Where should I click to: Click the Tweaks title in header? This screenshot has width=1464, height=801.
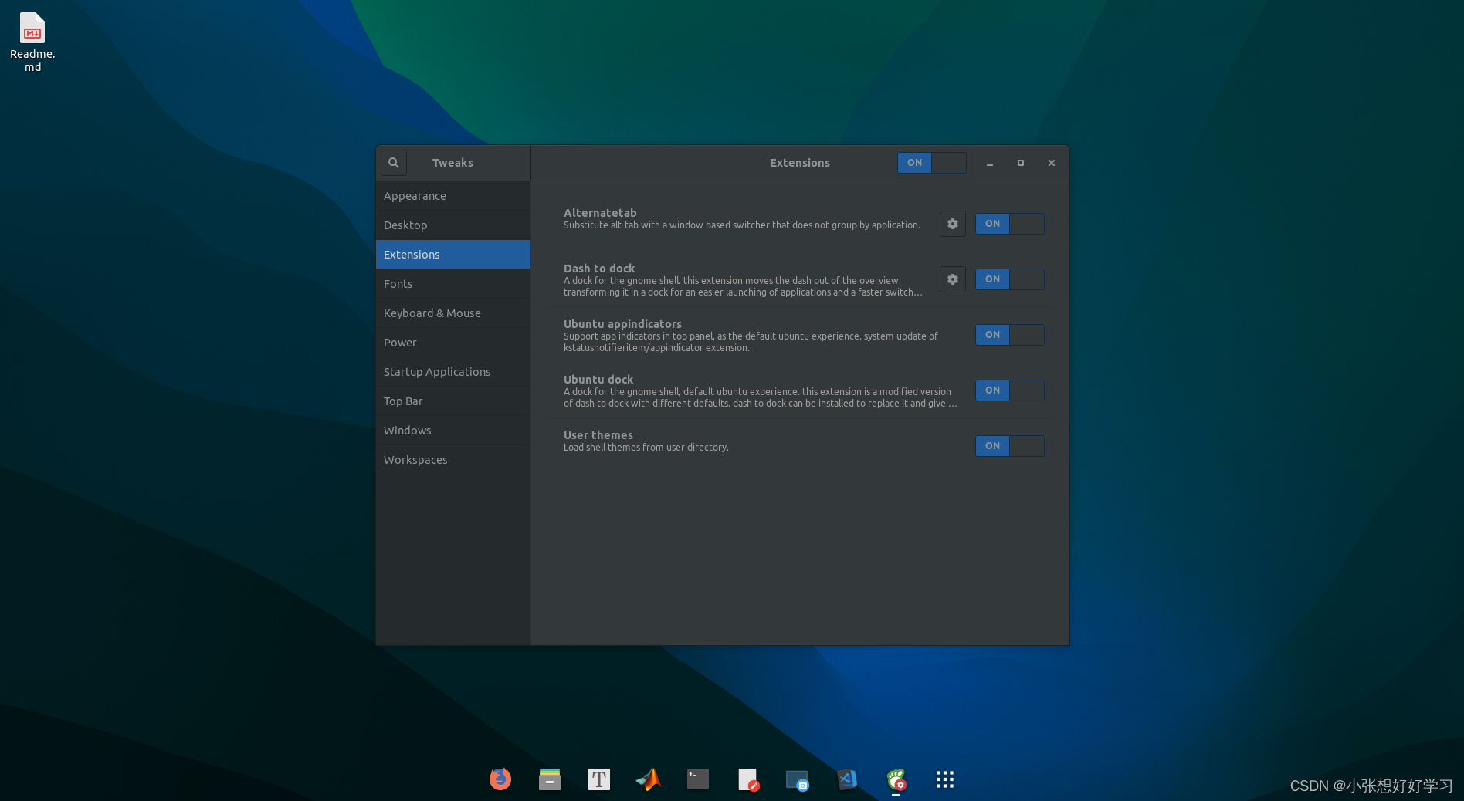(x=452, y=163)
